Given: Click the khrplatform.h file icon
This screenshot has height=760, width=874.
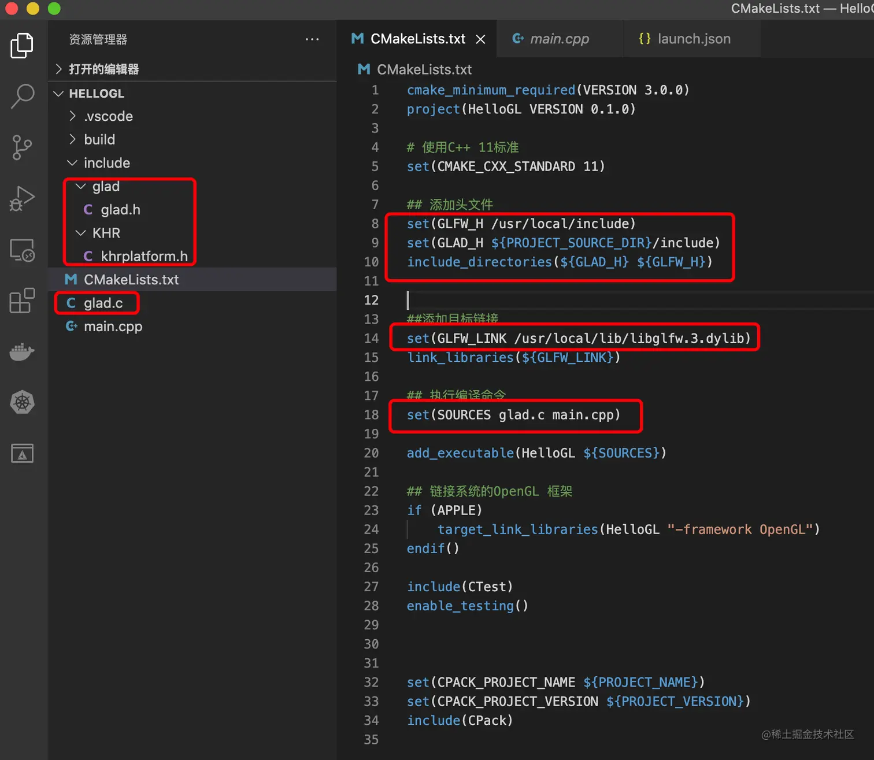Looking at the screenshot, I should pyautogui.click(x=88, y=256).
